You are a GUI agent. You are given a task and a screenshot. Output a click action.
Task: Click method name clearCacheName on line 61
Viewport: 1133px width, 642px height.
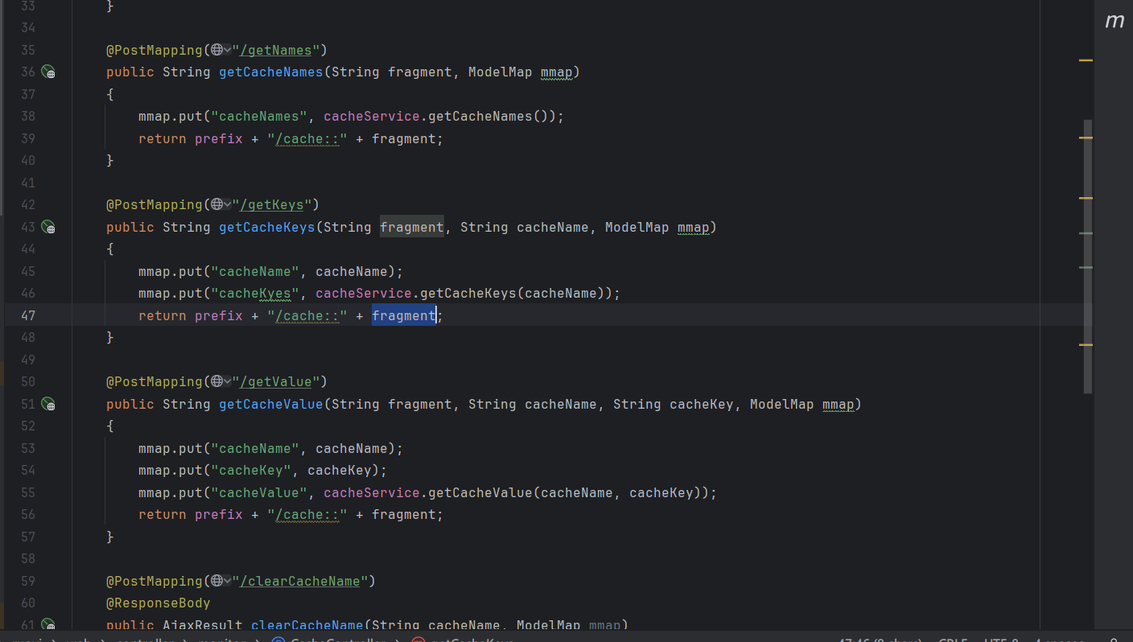tap(307, 625)
